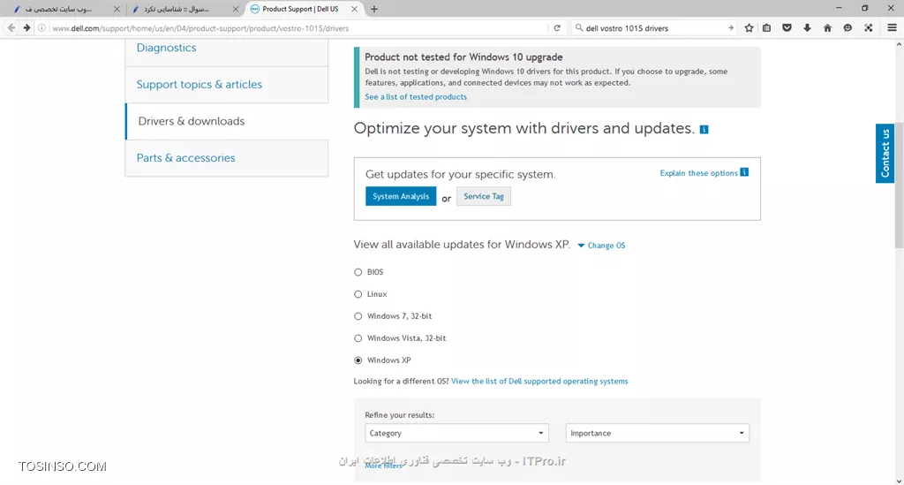Viewport: 904px width, 485px height.
Task: Expand the Change OS dropdown
Action: (601, 245)
